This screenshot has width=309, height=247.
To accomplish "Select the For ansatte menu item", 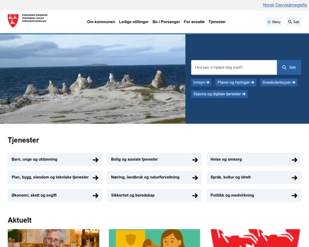I will click(x=194, y=22).
